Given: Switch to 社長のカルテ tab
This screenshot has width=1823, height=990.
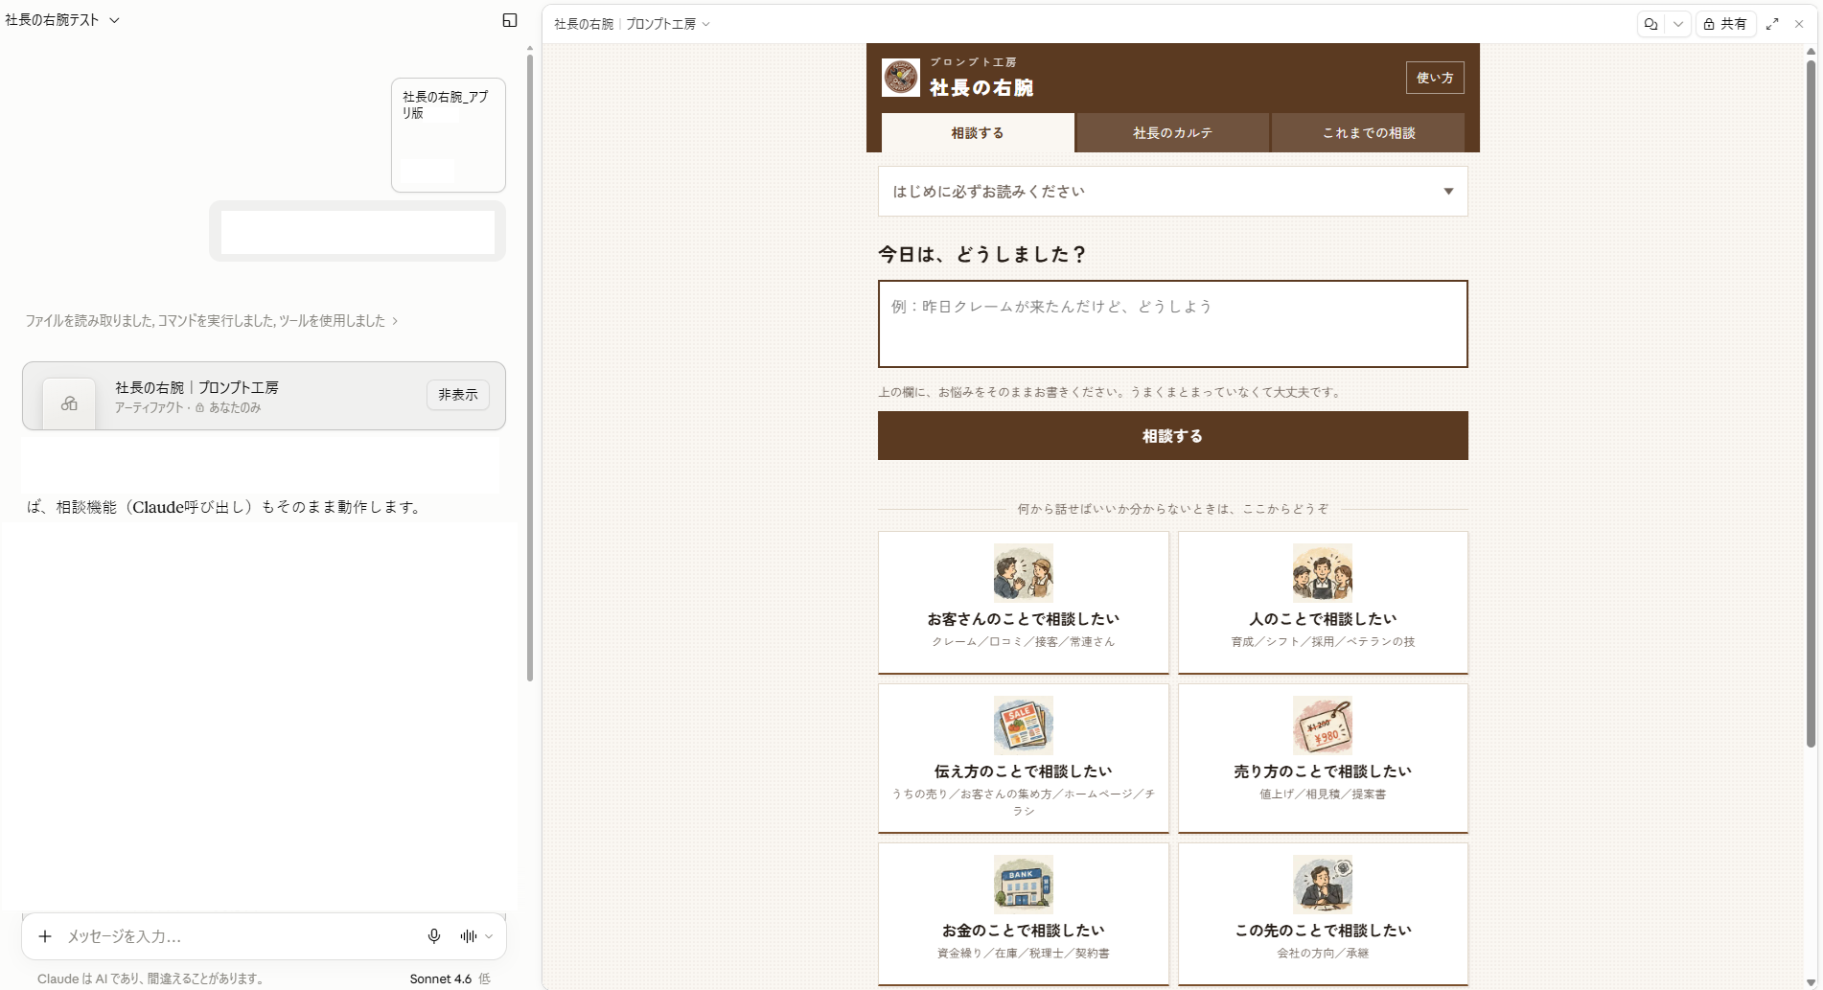Looking at the screenshot, I should pos(1172,133).
